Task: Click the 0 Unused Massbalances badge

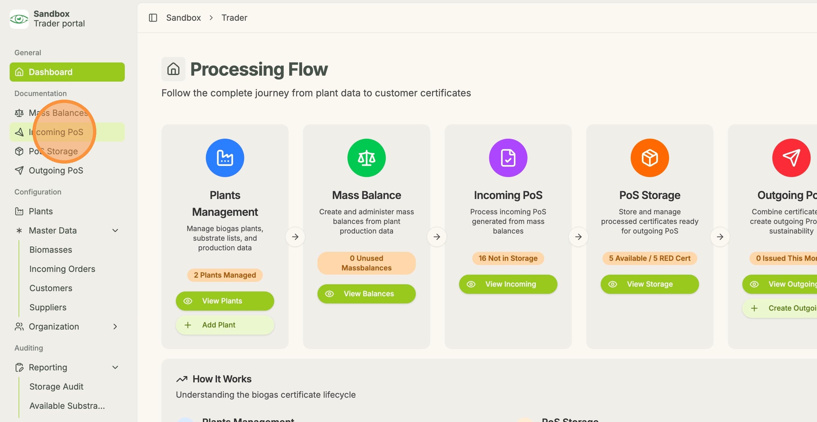Action: 367,263
